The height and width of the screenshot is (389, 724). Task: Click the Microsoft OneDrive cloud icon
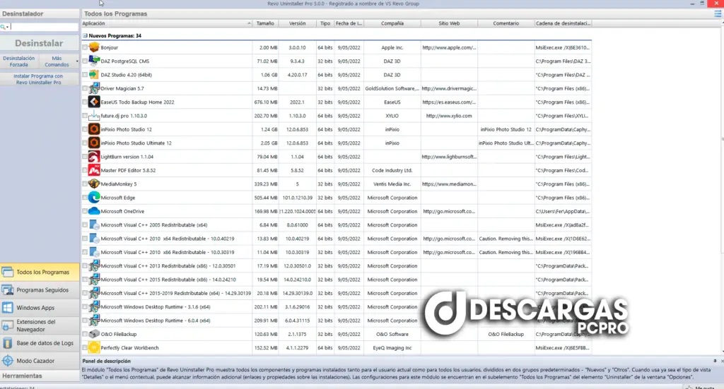tap(94, 211)
